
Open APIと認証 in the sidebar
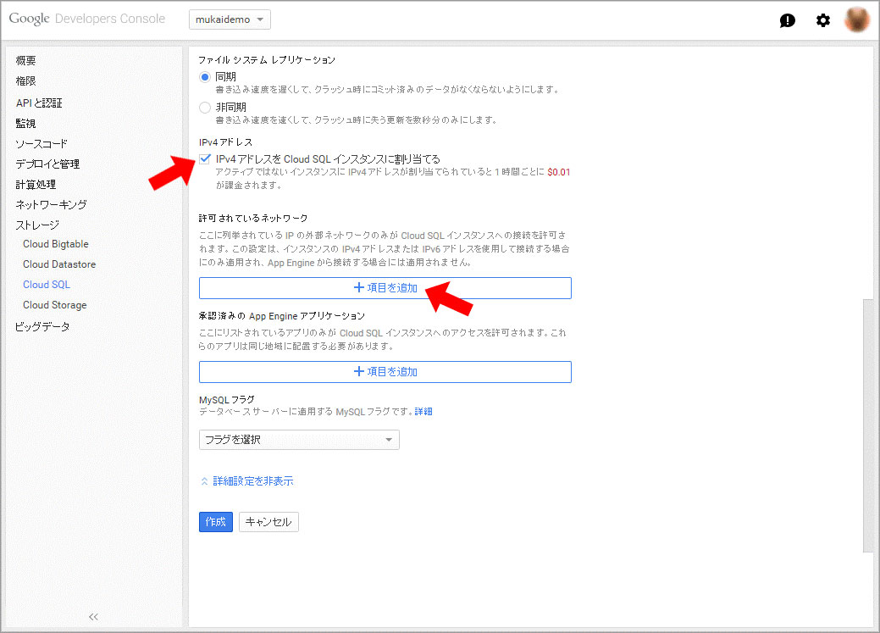[39, 103]
